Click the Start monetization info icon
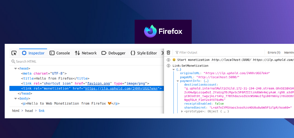The width and height of the screenshot is (294, 138). click(168, 60)
